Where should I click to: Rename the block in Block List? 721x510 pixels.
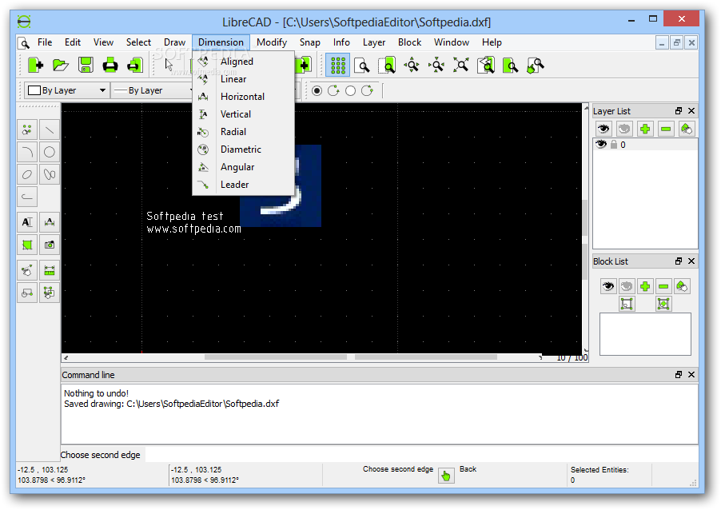(x=682, y=286)
